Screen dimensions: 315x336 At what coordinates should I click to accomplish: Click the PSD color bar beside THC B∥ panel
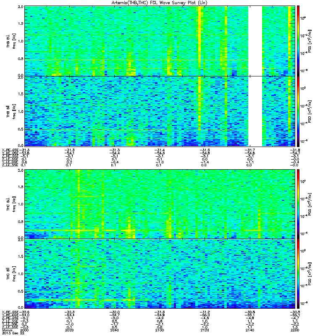pos(298,274)
